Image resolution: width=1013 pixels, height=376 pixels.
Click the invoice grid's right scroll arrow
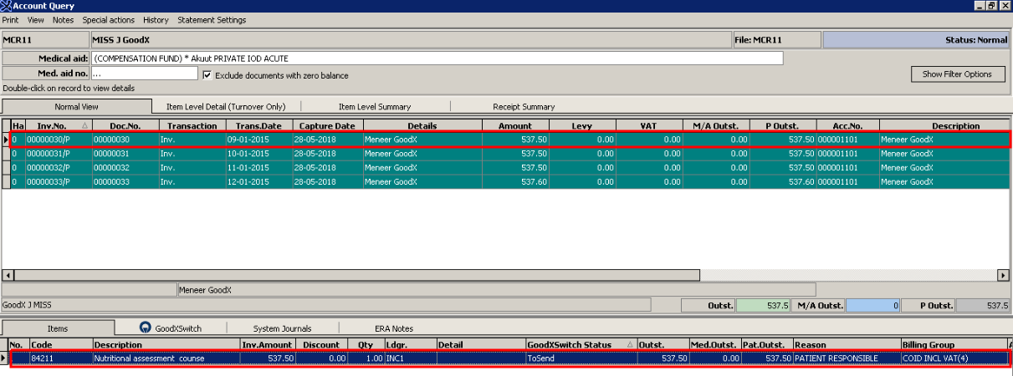pyautogui.click(x=1003, y=275)
